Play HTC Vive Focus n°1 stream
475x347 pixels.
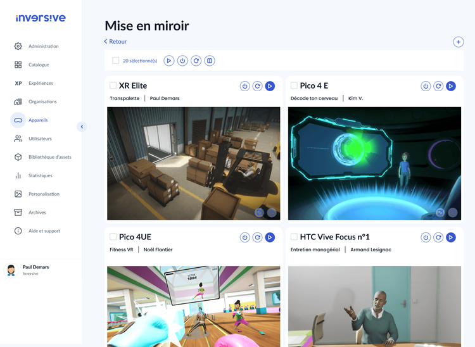coord(451,237)
